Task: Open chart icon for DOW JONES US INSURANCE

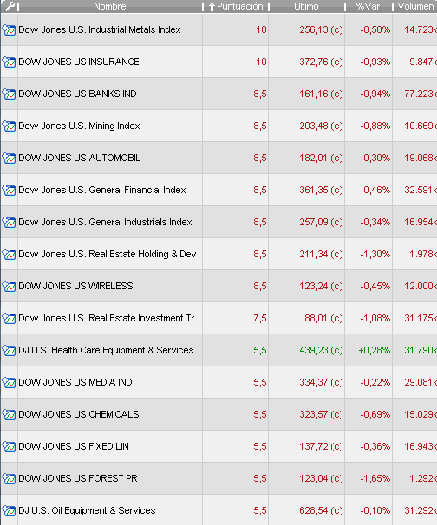Action: coord(9,62)
